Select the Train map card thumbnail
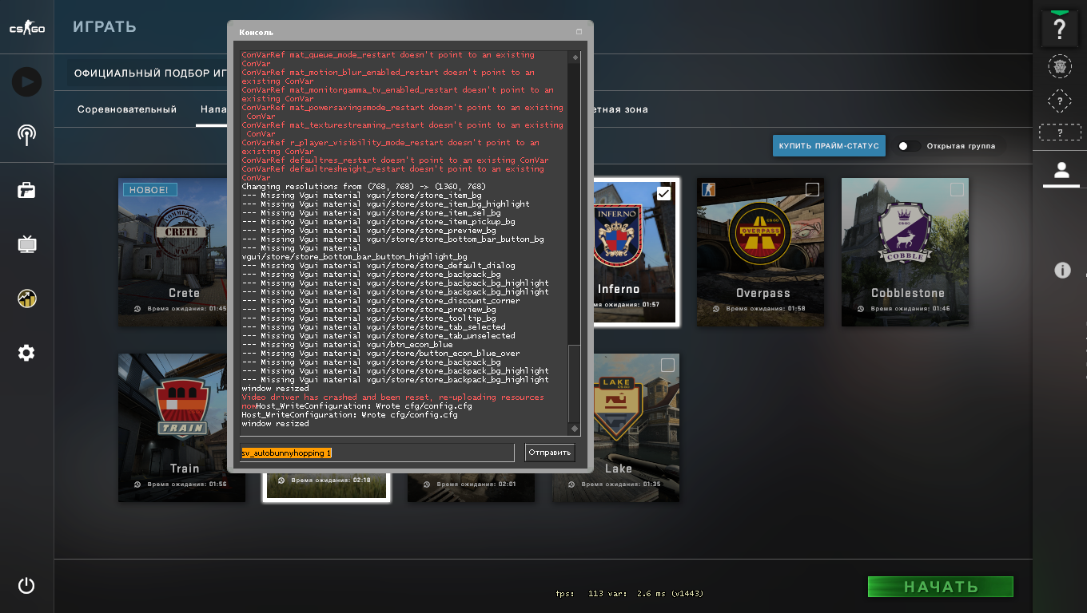The height and width of the screenshot is (613, 1087). (x=181, y=428)
